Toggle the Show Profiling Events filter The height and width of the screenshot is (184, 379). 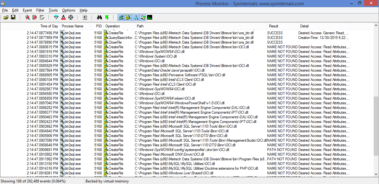pyautogui.click(x=150, y=17)
